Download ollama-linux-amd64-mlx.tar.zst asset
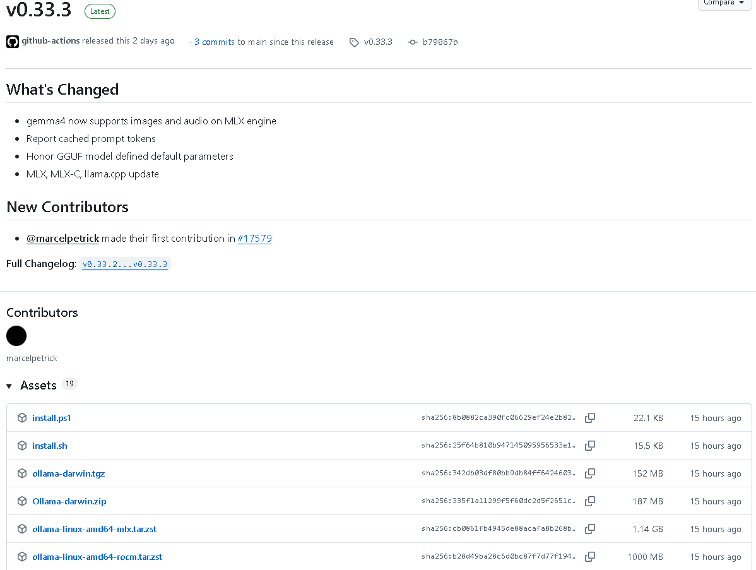 click(95, 529)
